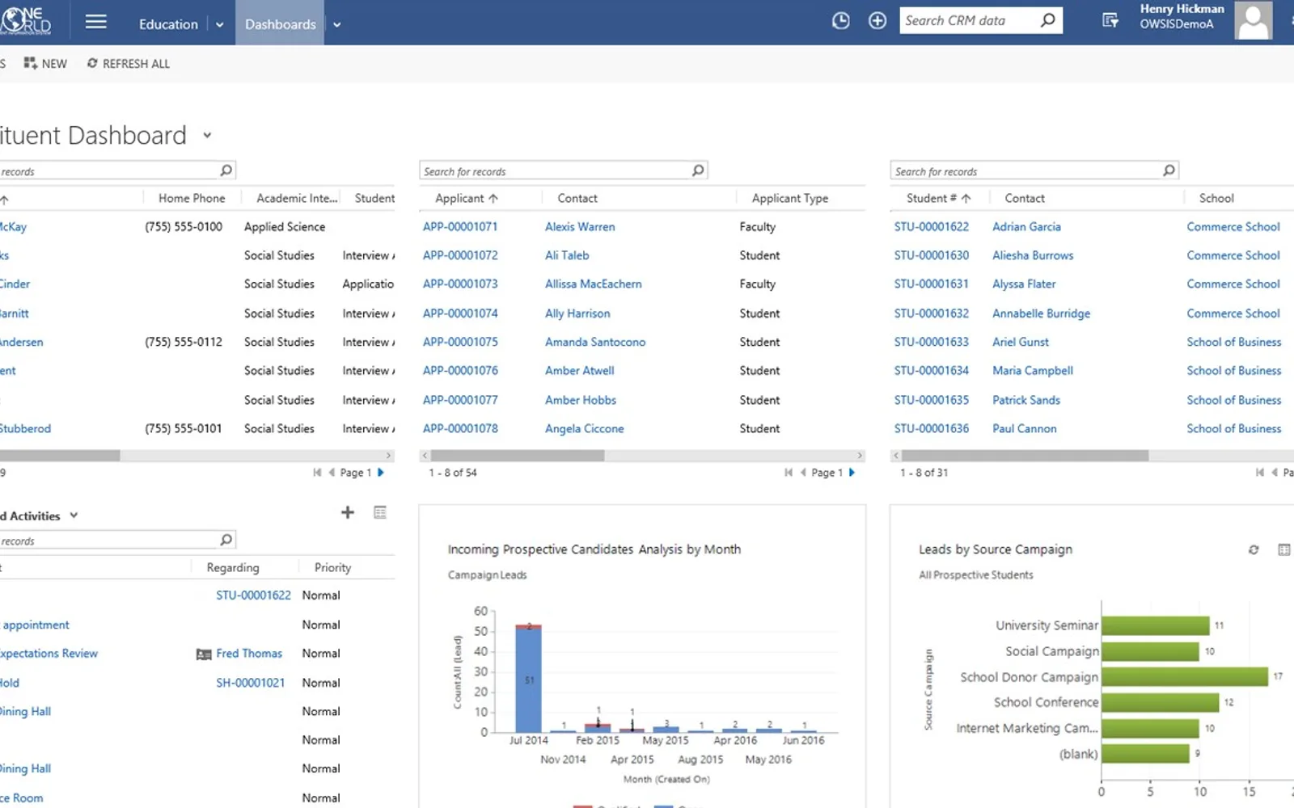Click NEW in the command bar

tap(45, 64)
